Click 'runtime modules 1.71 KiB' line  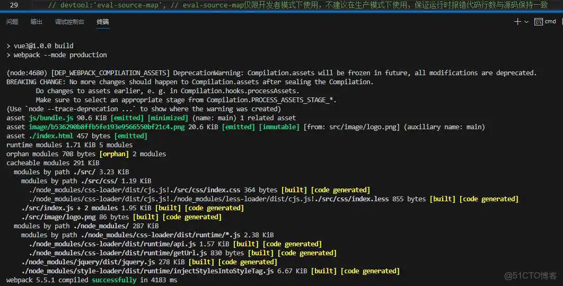(69, 145)
